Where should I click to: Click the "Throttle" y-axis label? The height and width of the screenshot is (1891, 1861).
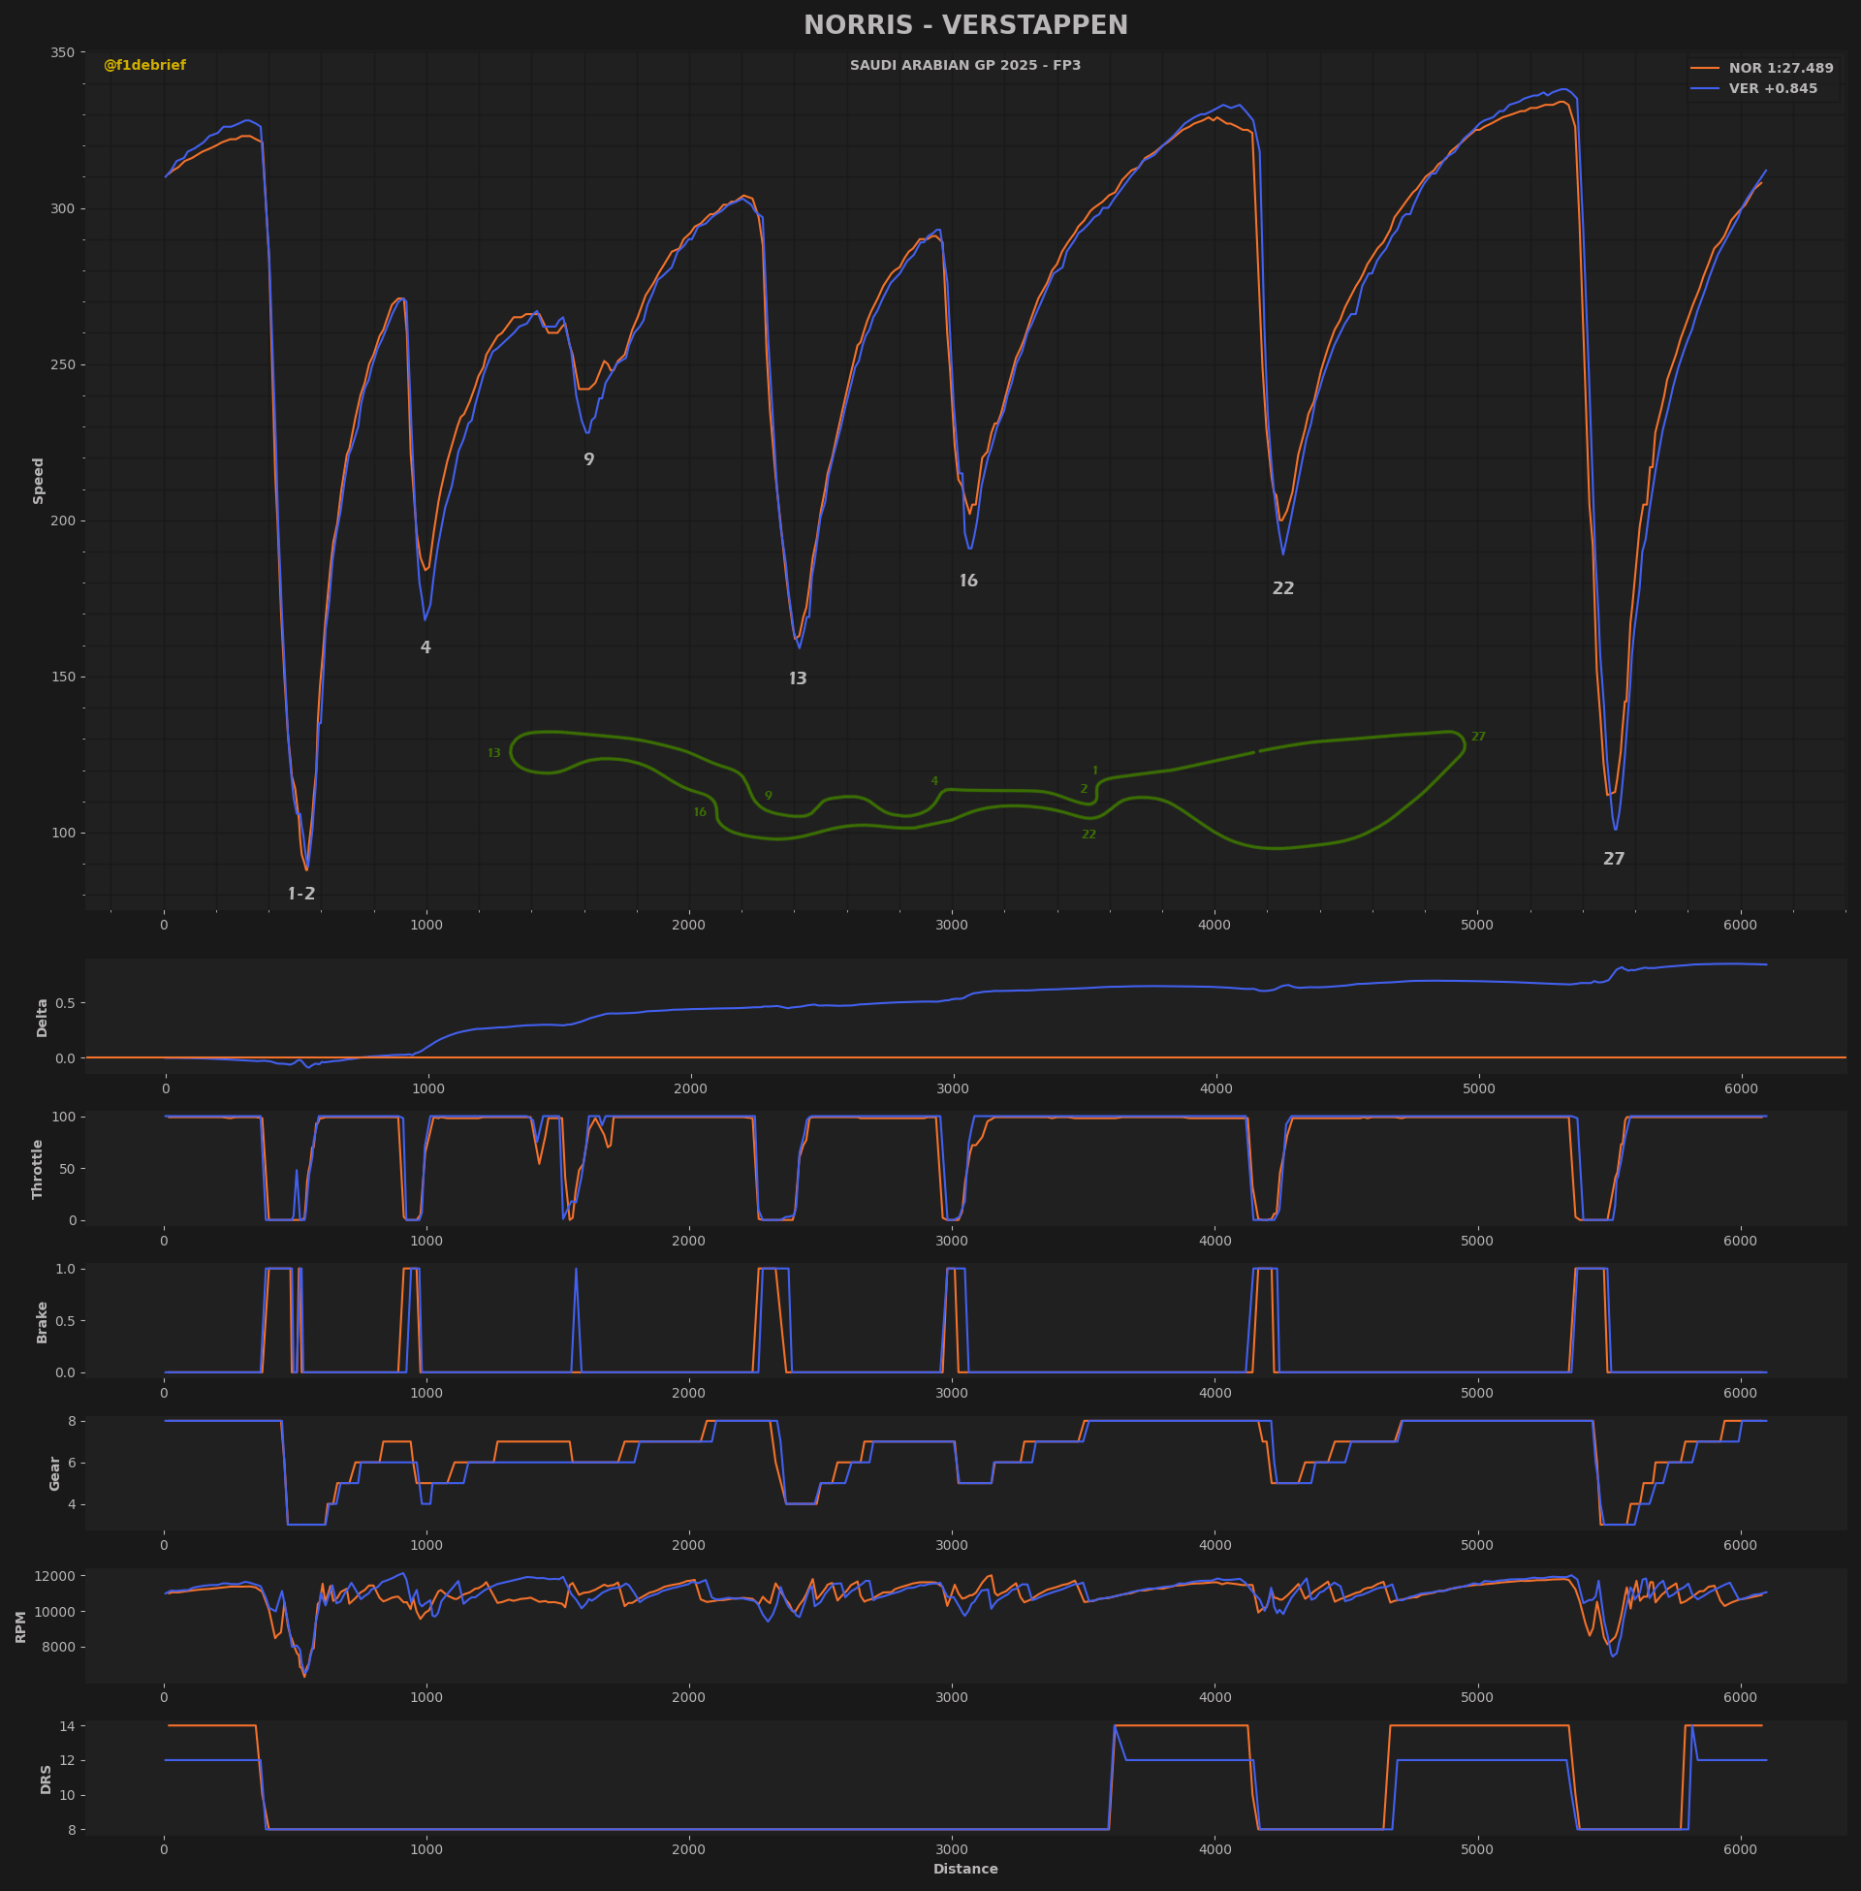point(38,1169)
